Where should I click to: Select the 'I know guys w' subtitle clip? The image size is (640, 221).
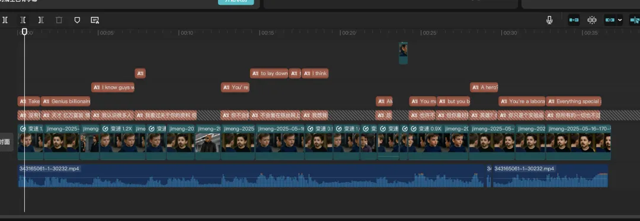tap(113, 87)
